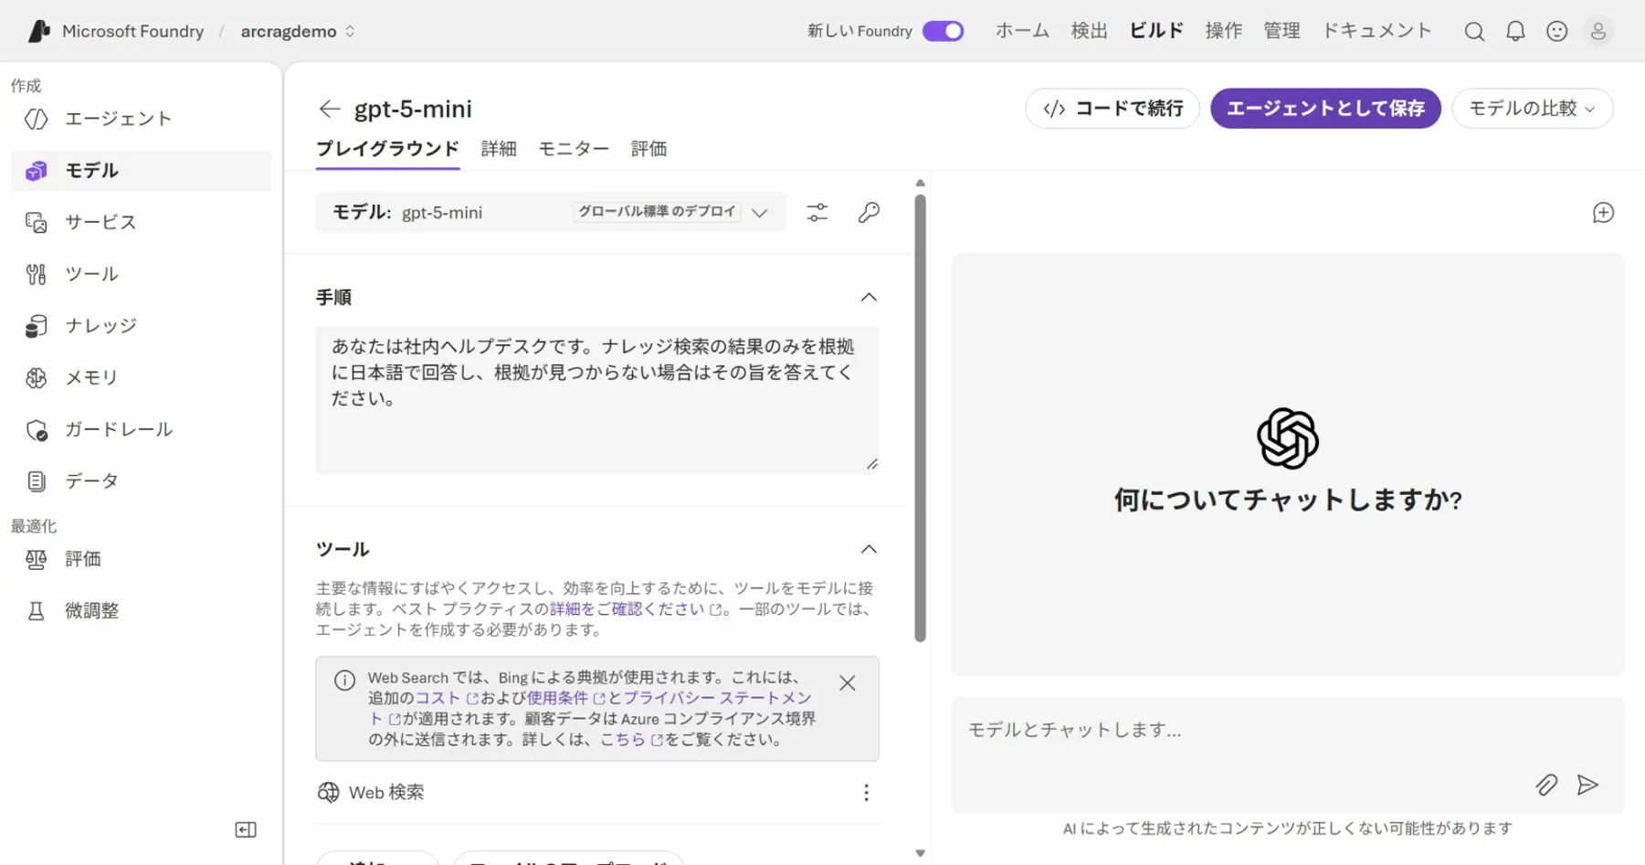Click the 何についてチャットしますか? heading

click(1288, 500)
